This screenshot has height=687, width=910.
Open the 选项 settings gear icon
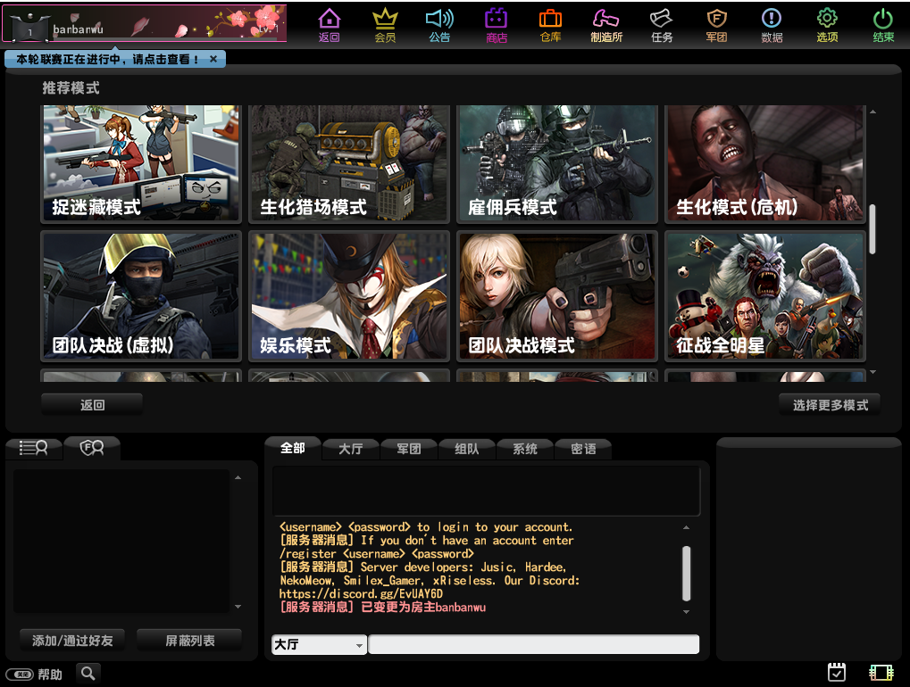click(x=827, y=25)
